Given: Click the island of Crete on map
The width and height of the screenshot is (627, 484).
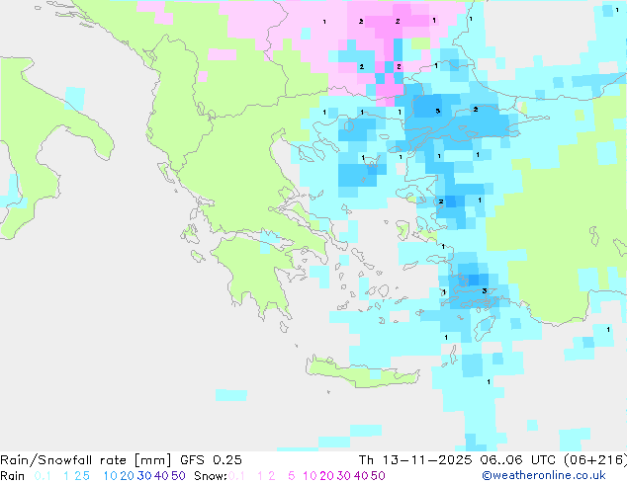Looking at the screenshot, I should tap(362, 373).
